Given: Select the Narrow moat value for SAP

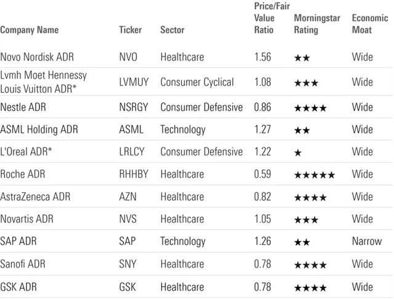Looking at the screenshot, I should click(366, 241).
